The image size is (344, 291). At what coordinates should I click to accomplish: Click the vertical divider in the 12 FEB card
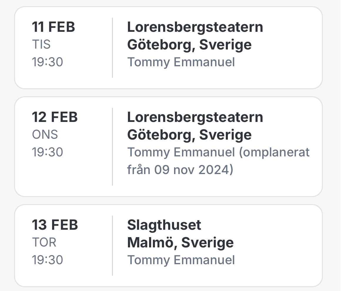112,147
